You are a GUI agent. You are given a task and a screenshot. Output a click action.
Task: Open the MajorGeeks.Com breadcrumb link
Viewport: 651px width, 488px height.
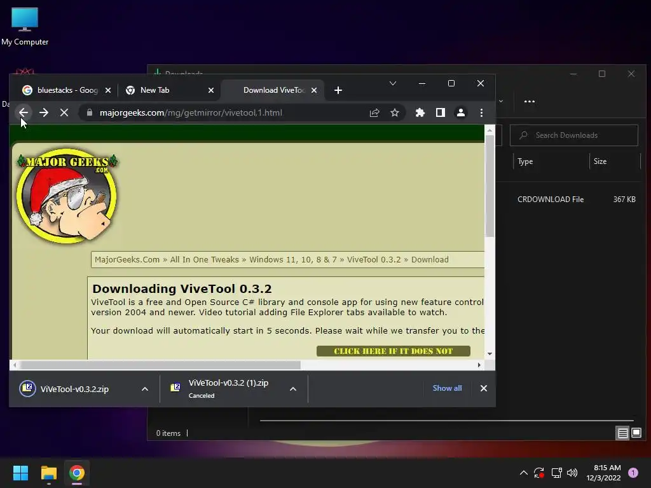(x=127, y=260)
